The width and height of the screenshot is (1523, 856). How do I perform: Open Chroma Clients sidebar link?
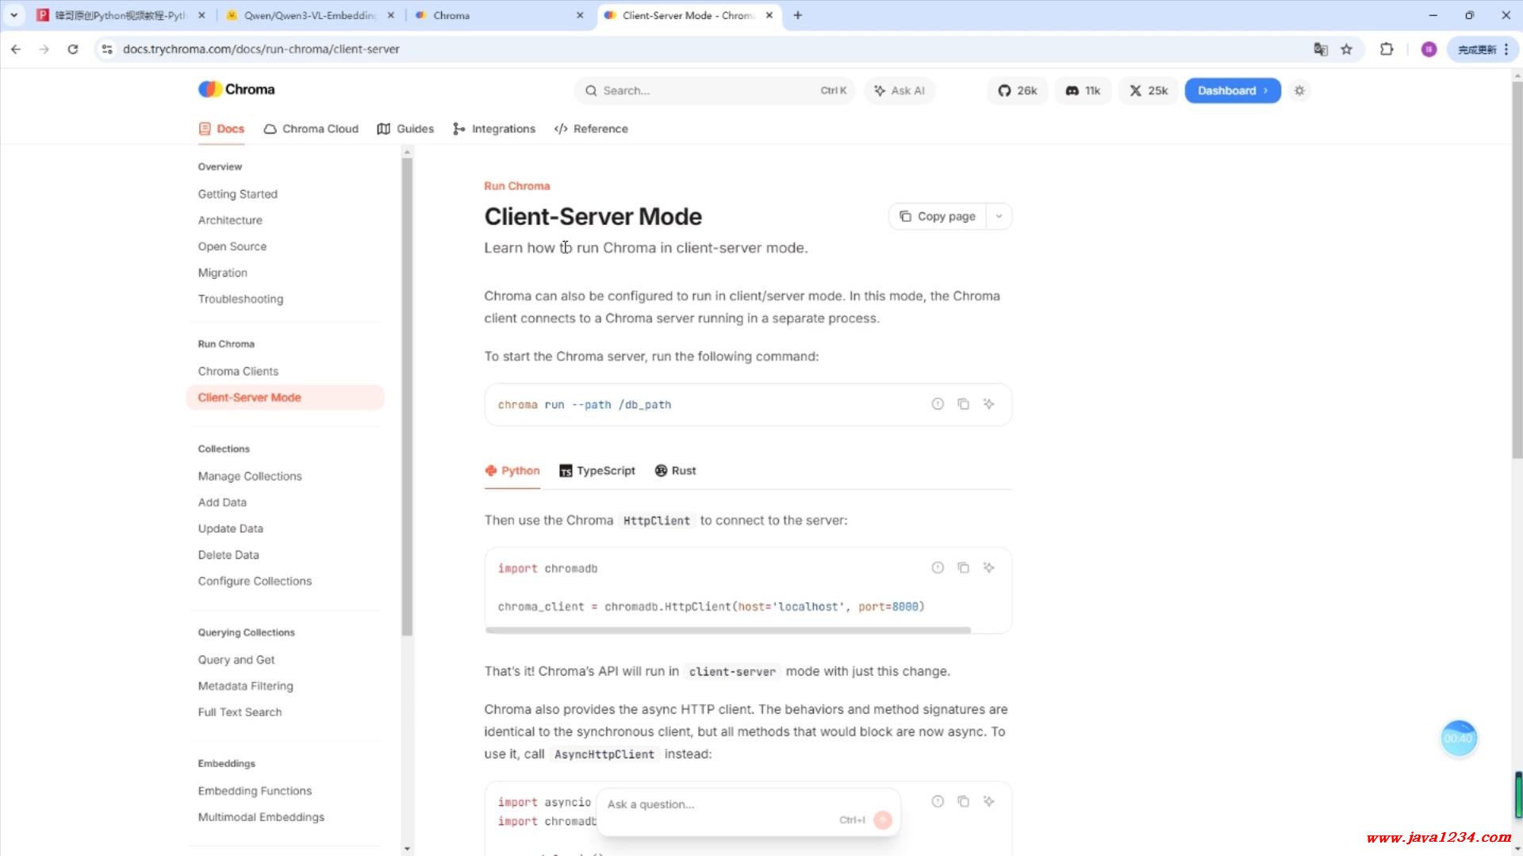(x=238, y=371)
